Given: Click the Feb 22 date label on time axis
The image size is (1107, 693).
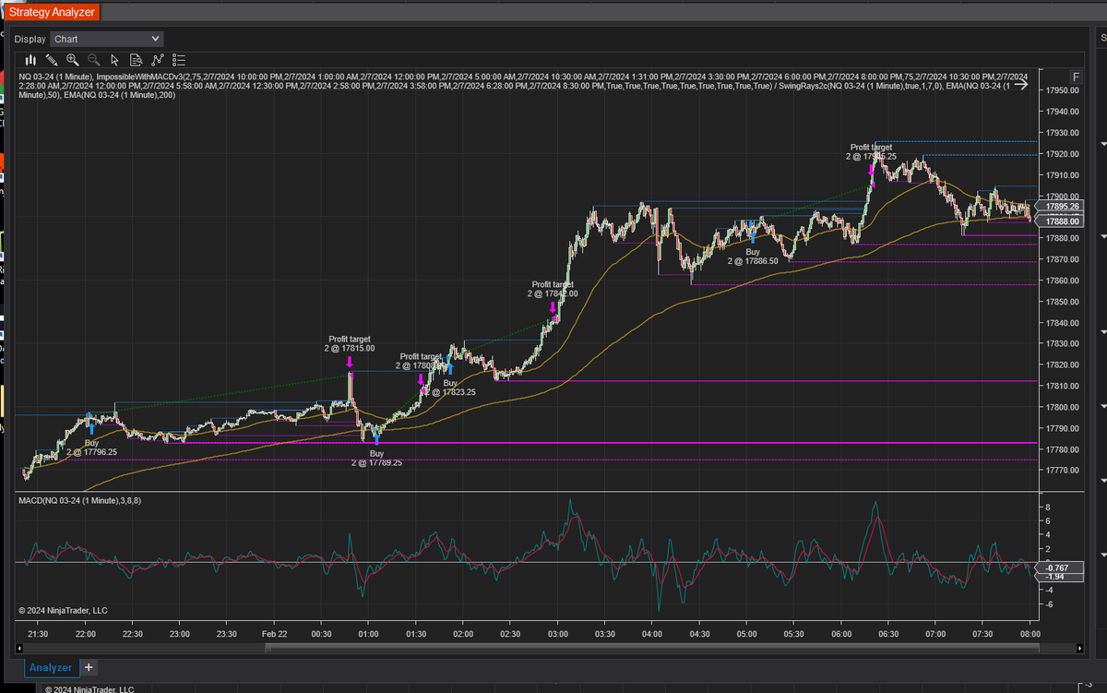Looking at the screenshot, I should (274, 634).
